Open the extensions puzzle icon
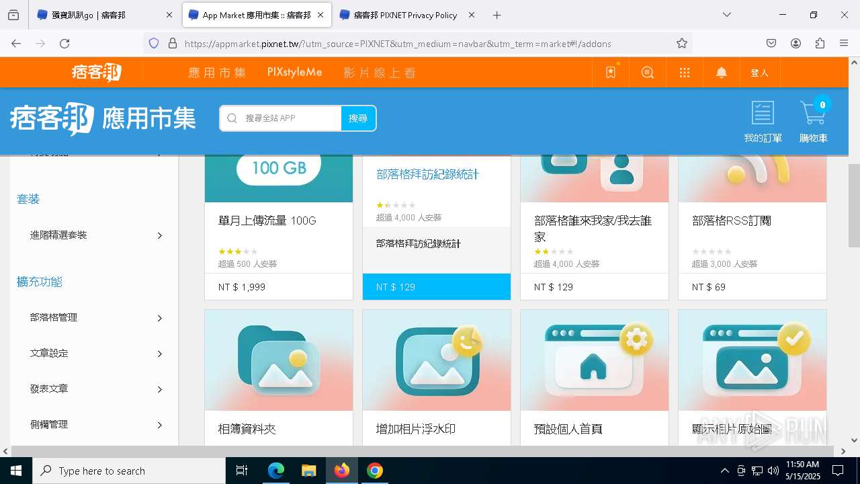This screenshot has width=860, height=484. pos(820,43)
